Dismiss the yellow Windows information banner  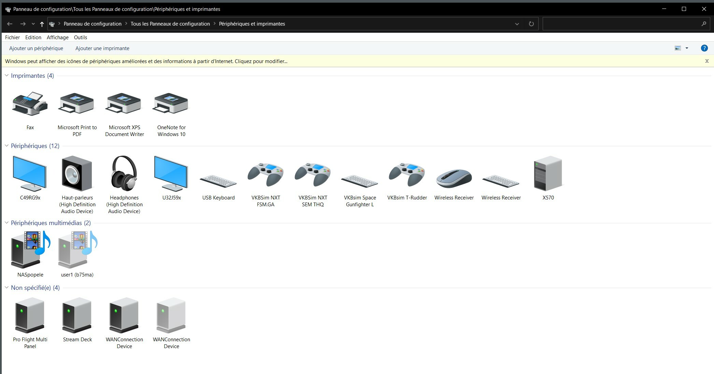[x=707, y=61]
